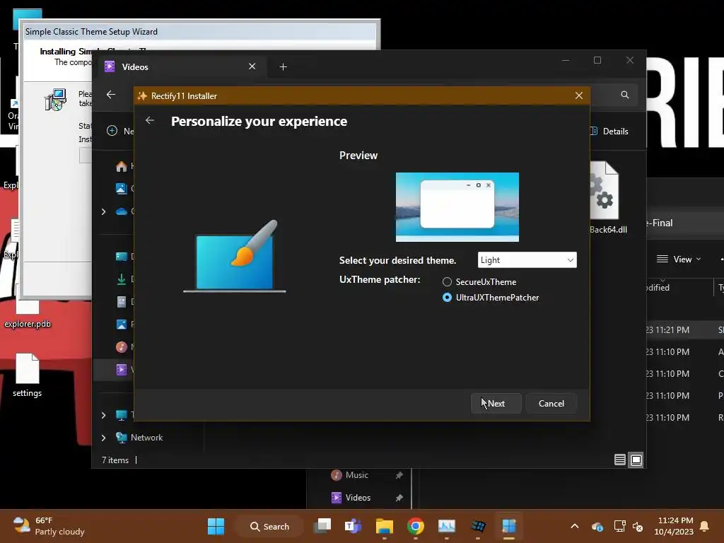Screen dimensions: 724x543
Task: Select row modified at 11:21 PM
Action: click(x=684, y=329)
